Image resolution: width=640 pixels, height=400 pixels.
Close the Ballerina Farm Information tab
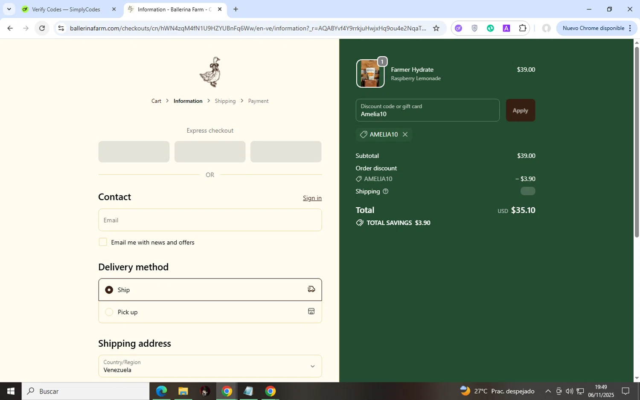(220, 9)
